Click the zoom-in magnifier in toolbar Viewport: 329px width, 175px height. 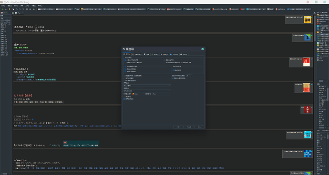click(x=17, y=9)
